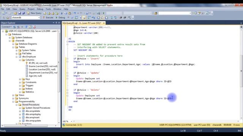
Task: Click the New Query button
Action: coord(34,13)
